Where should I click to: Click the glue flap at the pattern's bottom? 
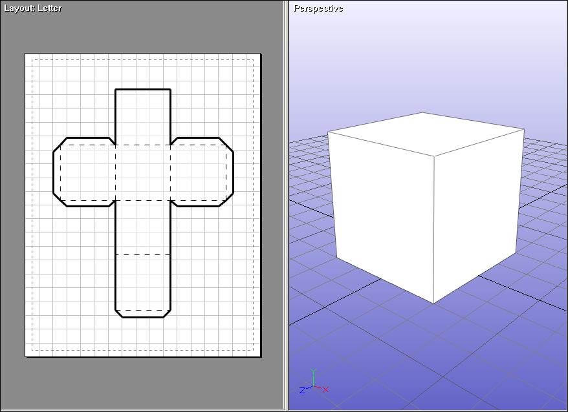pos(143,314)
